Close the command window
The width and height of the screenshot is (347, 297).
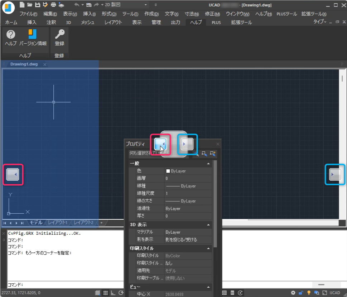[x=4, y=233]
